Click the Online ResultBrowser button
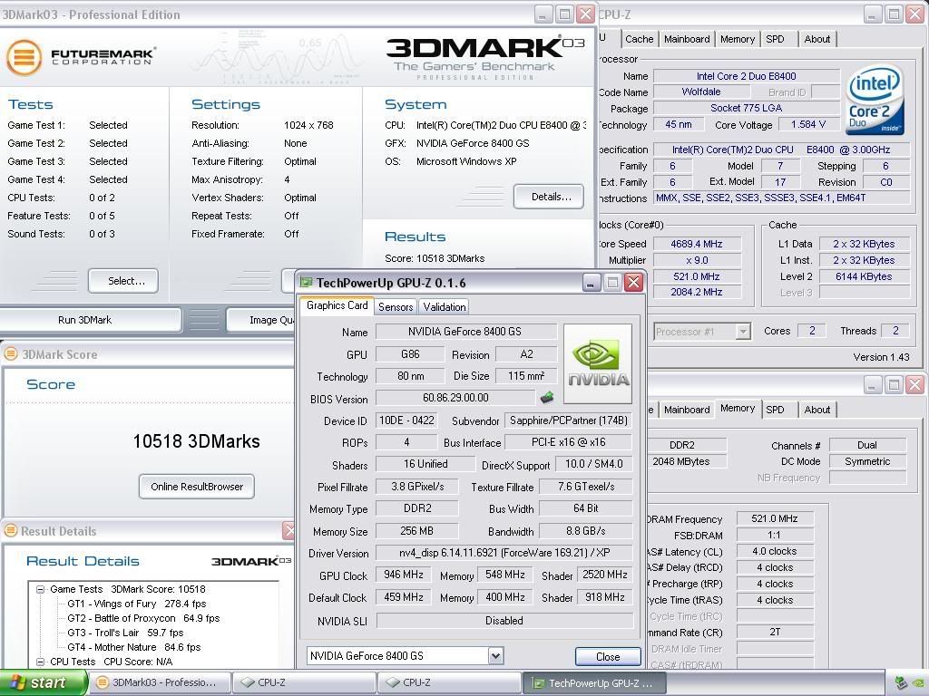 (197, 487)
